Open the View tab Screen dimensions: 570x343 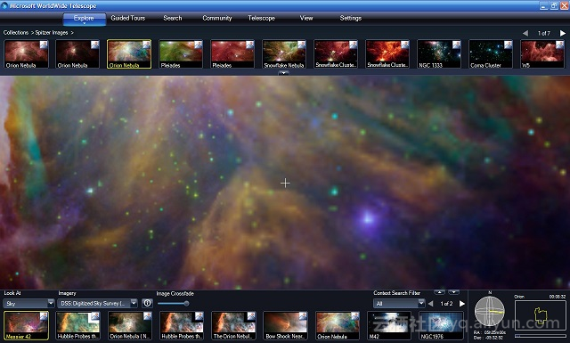[306, 18]
